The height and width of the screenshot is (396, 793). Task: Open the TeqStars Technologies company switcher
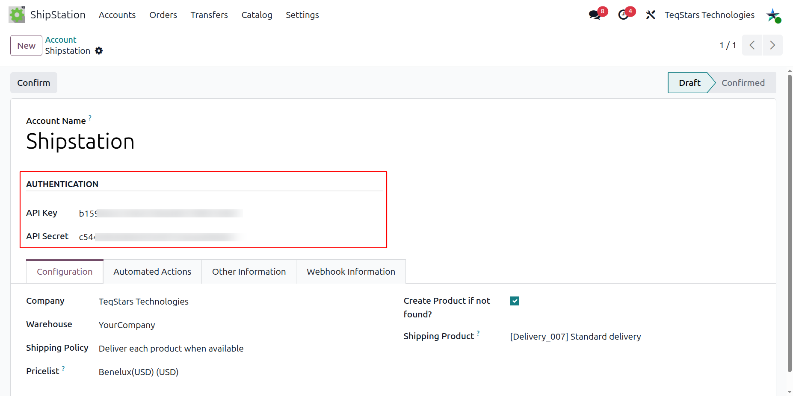tap(710, 15)
